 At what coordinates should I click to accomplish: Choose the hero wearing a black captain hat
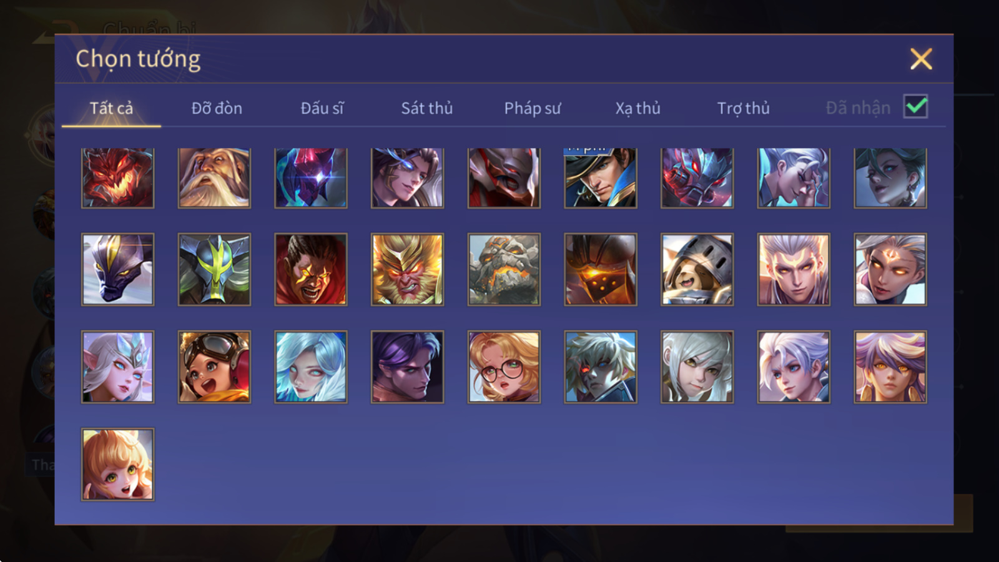point(601,177)
